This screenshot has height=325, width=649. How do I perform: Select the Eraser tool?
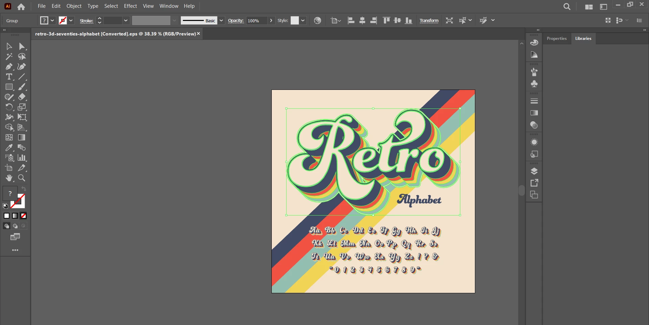tap(22, 97)
